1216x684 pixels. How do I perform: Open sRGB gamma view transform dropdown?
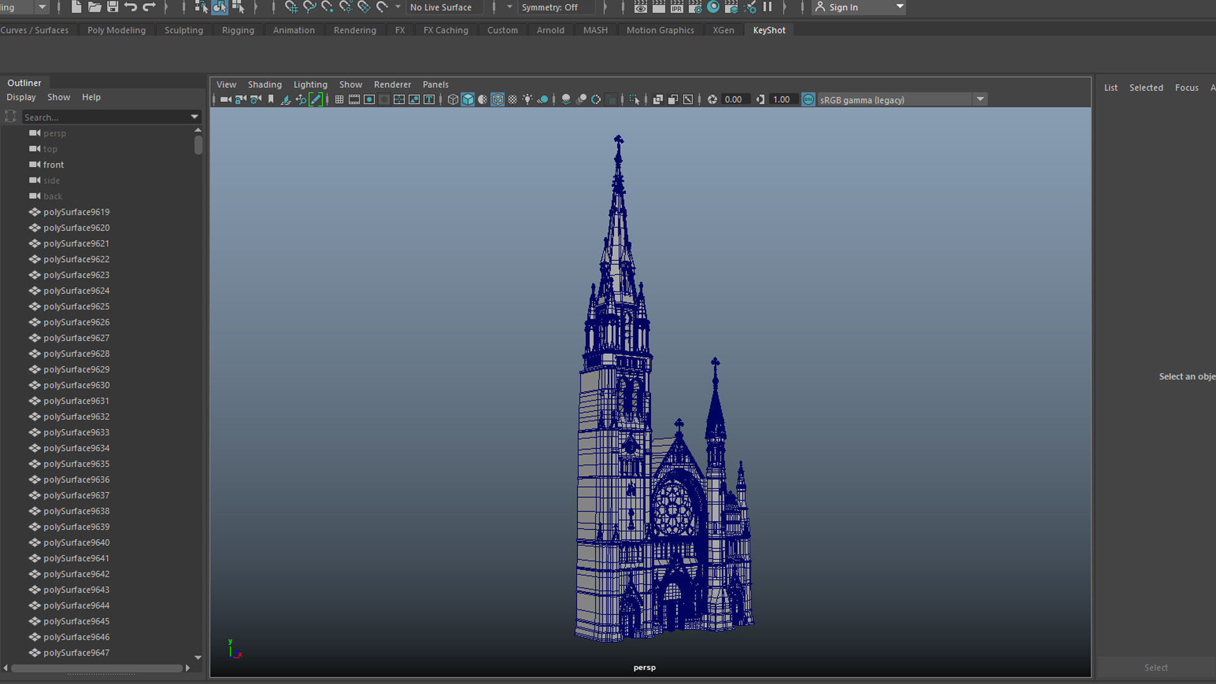[980, 99]
